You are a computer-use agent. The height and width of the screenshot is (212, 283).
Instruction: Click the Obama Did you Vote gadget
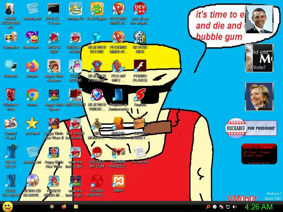point(259,19)
